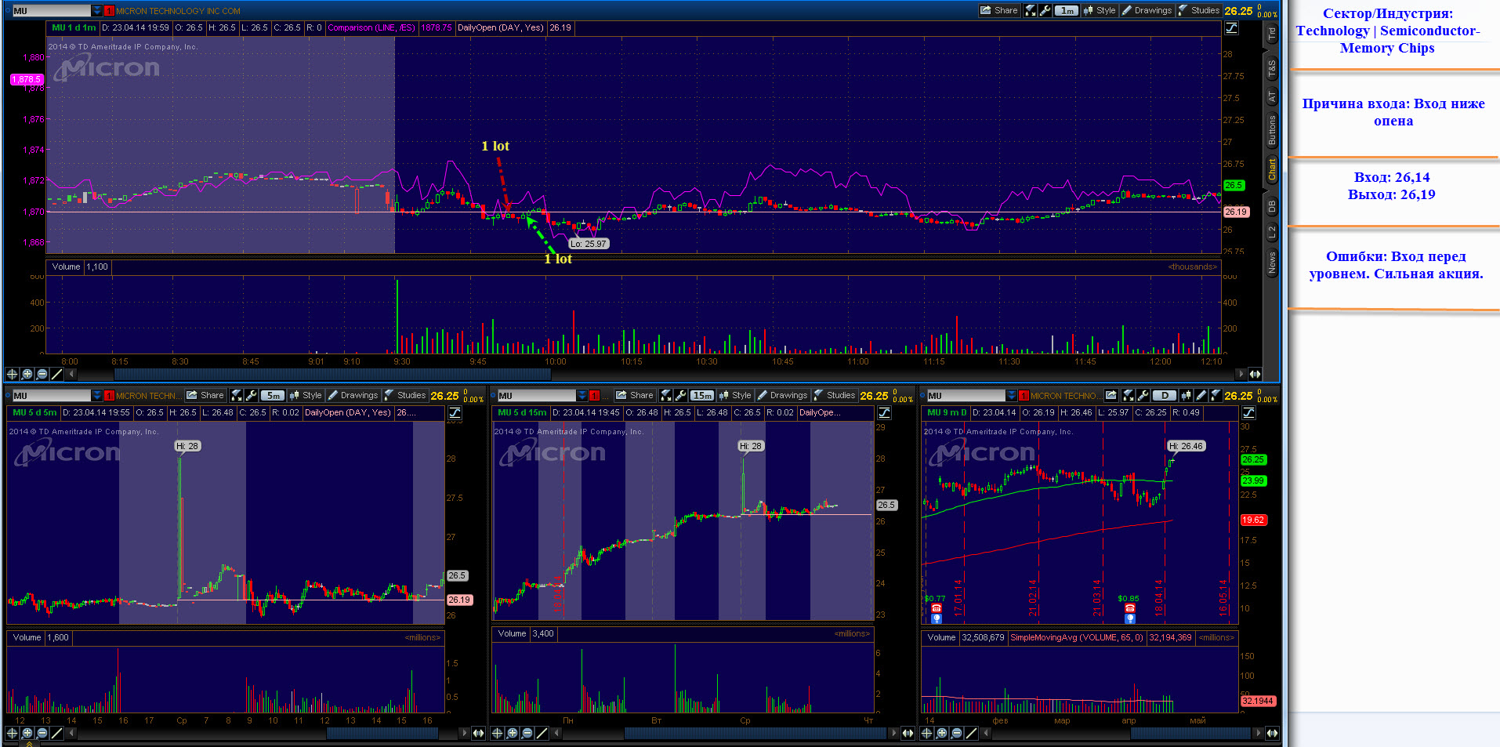Open Studies menu on the 15m chart

click(835, 395)
